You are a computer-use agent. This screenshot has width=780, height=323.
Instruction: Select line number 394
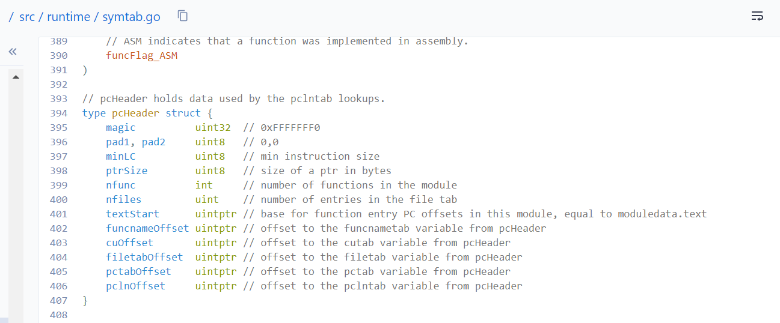click(x=58, y=113)
